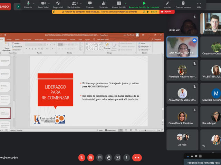Click Notas in PowerPoint status bar

tap(100, 130)
